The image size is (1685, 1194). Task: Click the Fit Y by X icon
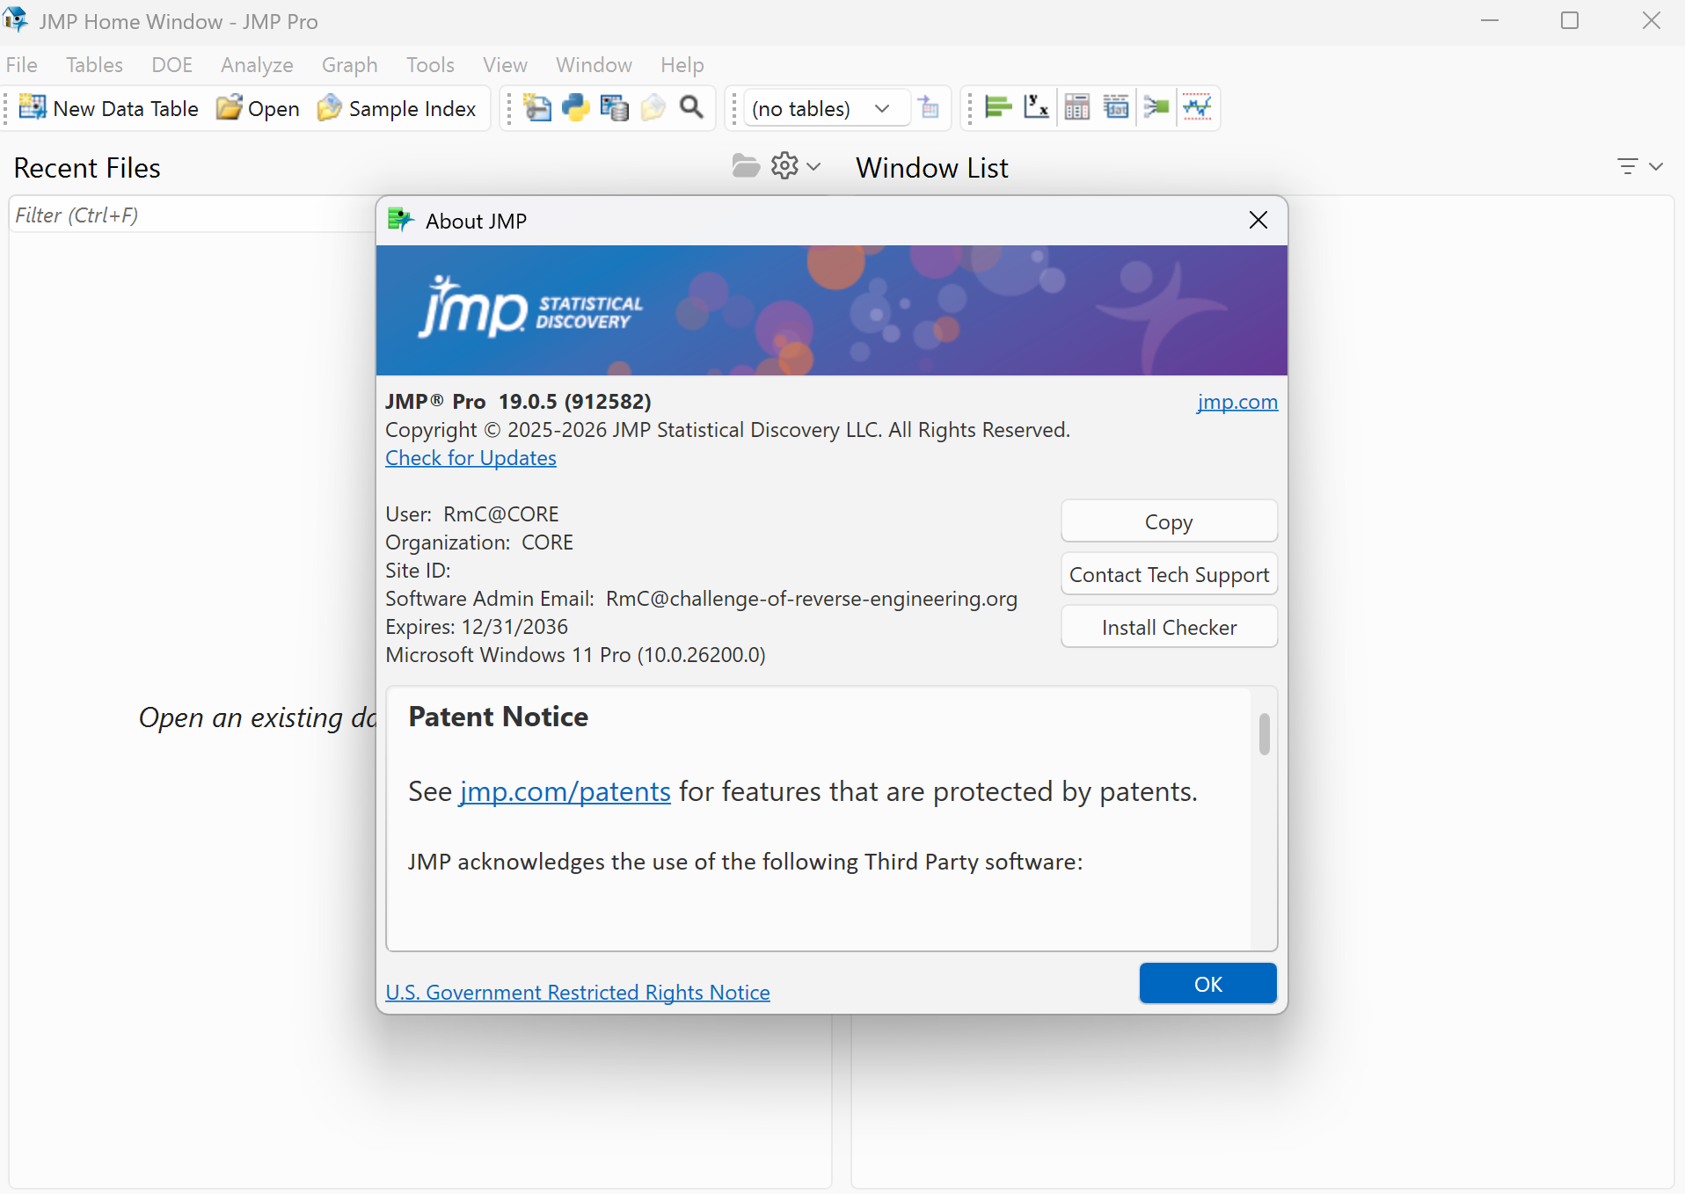(1037, 107)
